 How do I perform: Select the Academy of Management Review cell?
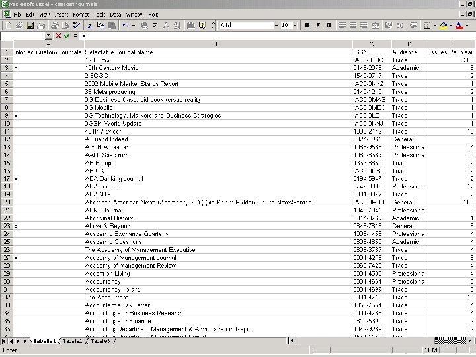click(x=218, y=266)
